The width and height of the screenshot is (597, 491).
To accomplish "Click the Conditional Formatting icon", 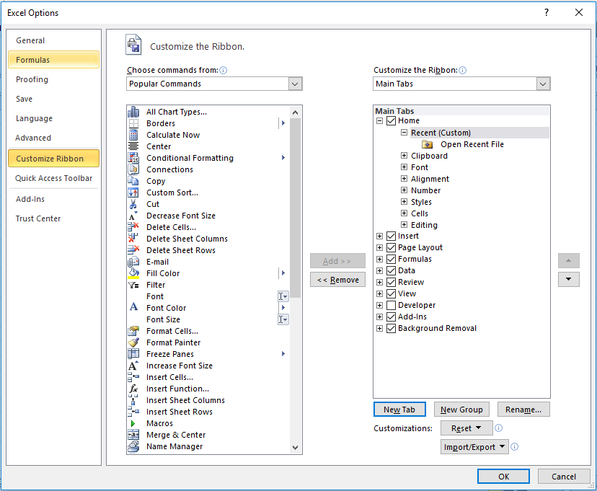I will (x=133, y=158).
